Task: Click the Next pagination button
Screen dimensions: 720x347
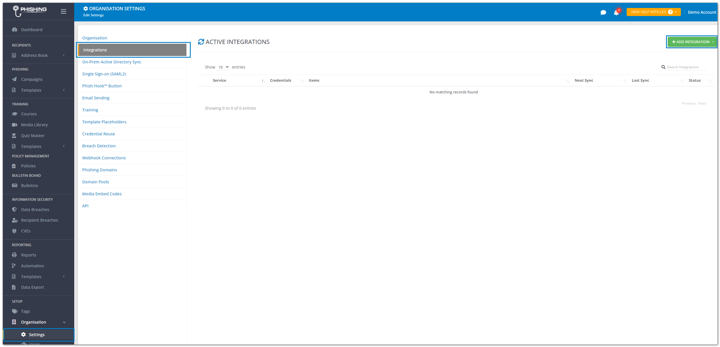Action: pos(702,103)
